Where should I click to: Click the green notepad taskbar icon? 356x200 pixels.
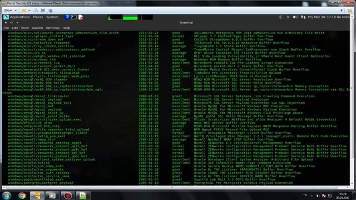(x=83, y=196)
